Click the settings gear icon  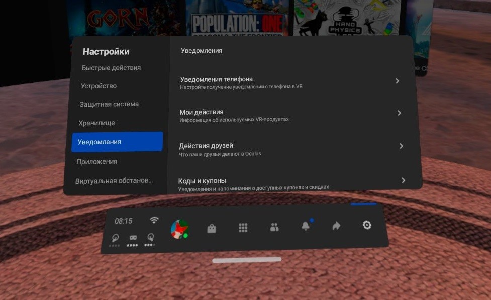(x=367, y=225)
